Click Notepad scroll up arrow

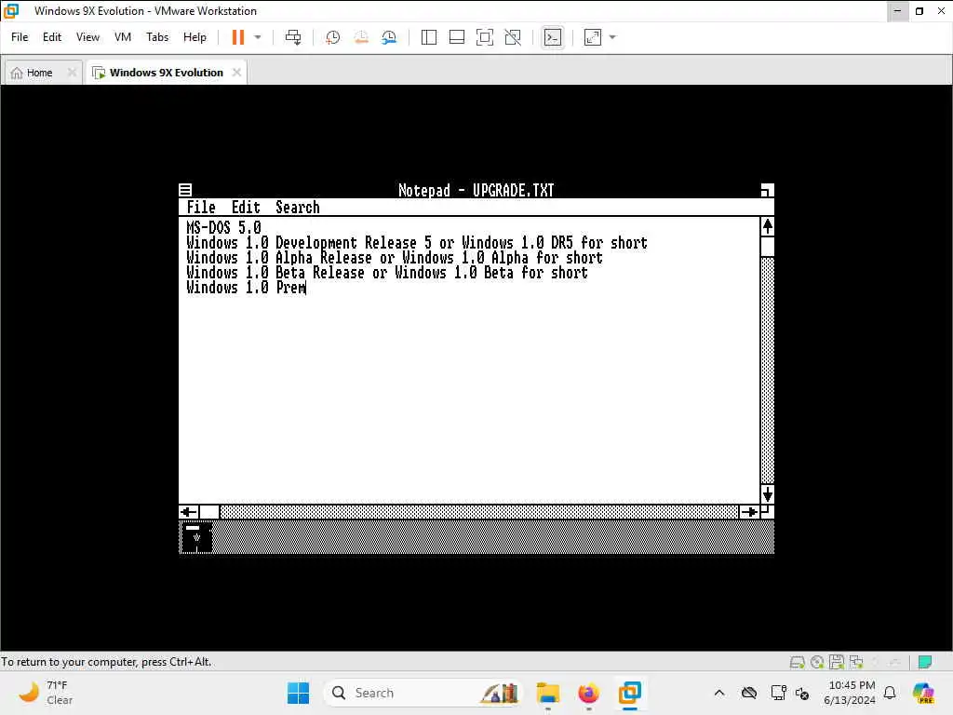(x=767, y=227)
